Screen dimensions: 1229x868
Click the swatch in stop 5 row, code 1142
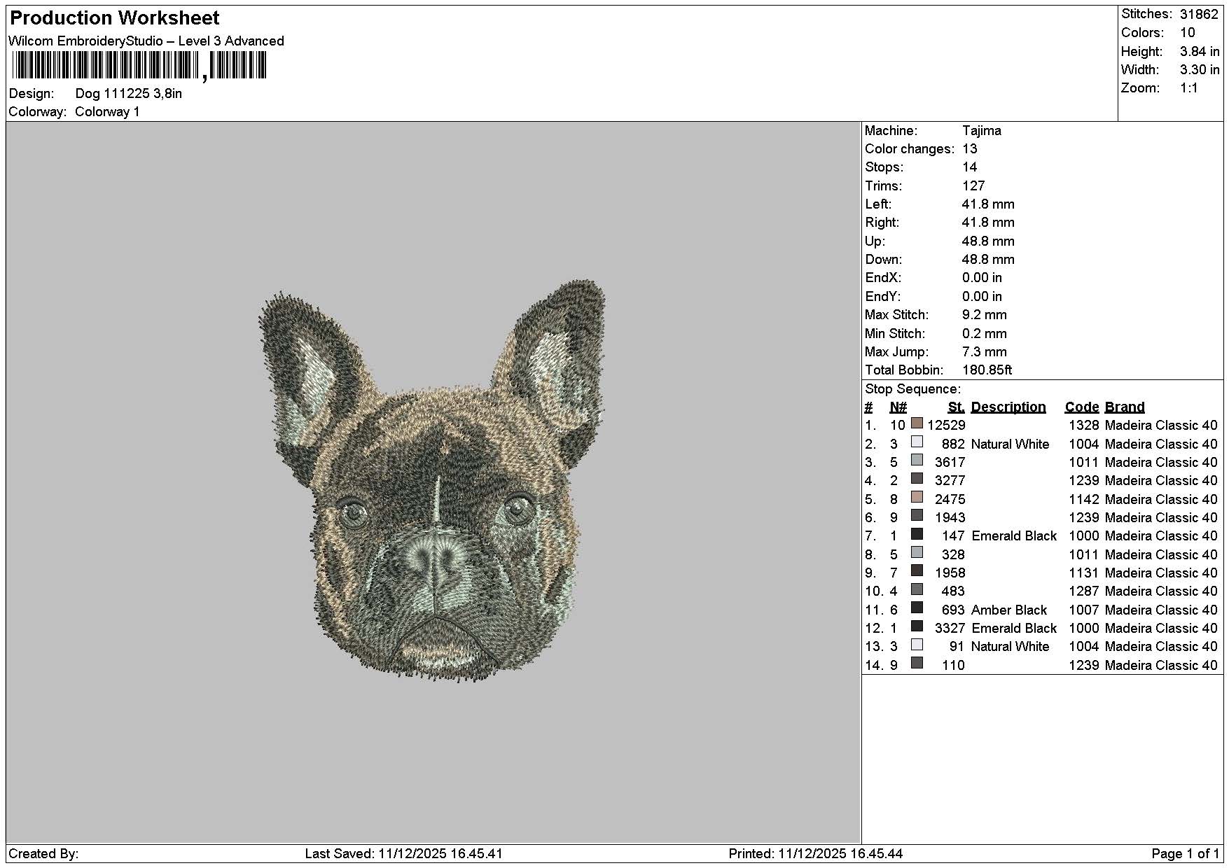pyautogui.click(x=917, y=497)
